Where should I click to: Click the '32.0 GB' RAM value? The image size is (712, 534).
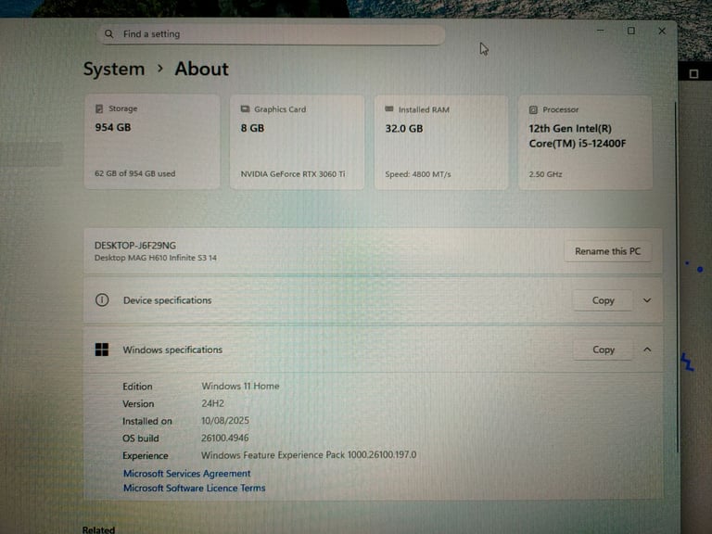click(404, 129)
